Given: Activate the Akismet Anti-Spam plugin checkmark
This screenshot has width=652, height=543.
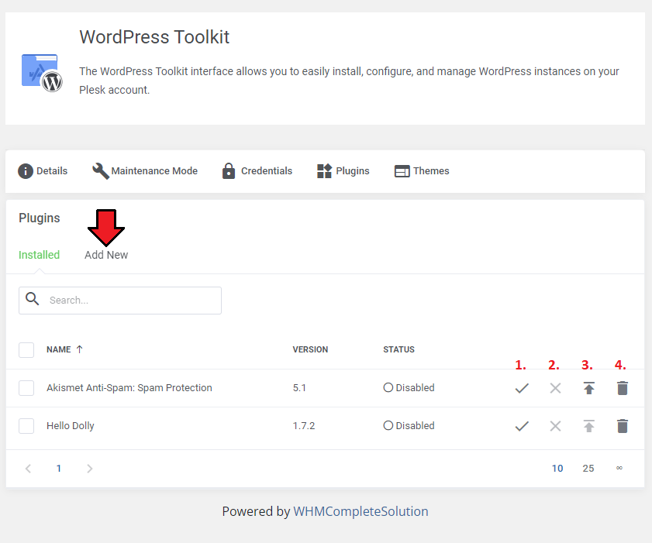Looking at the screenshot, I should [522, 388].
